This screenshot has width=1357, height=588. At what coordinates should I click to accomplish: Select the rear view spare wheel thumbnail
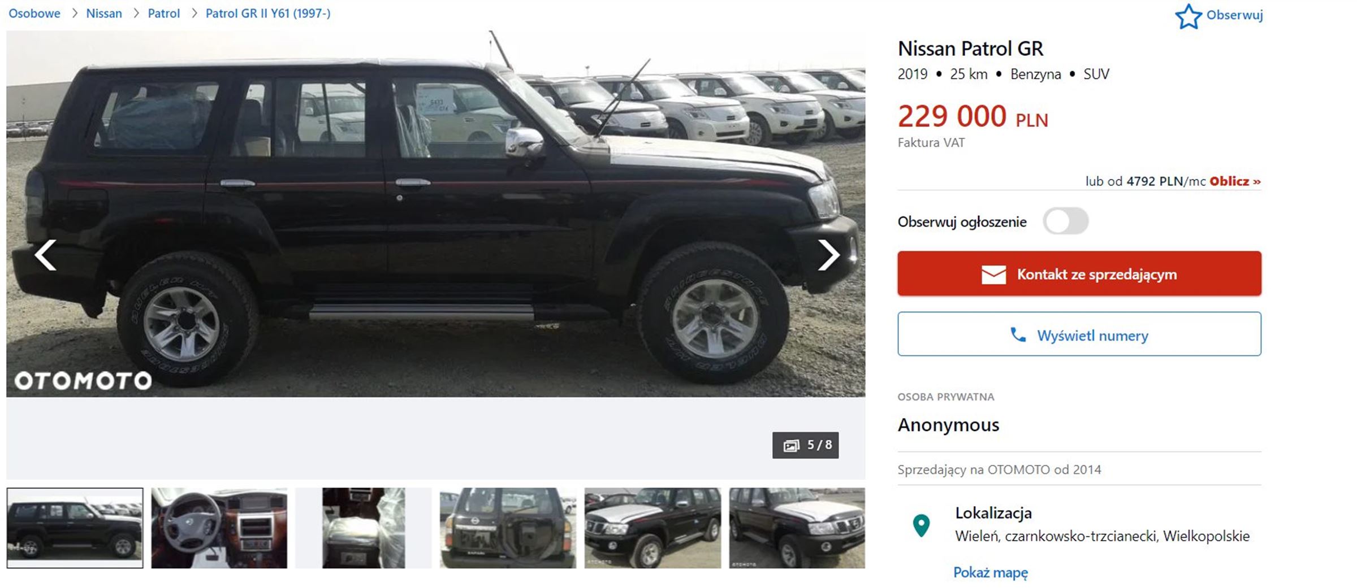[x=508, y=528]
